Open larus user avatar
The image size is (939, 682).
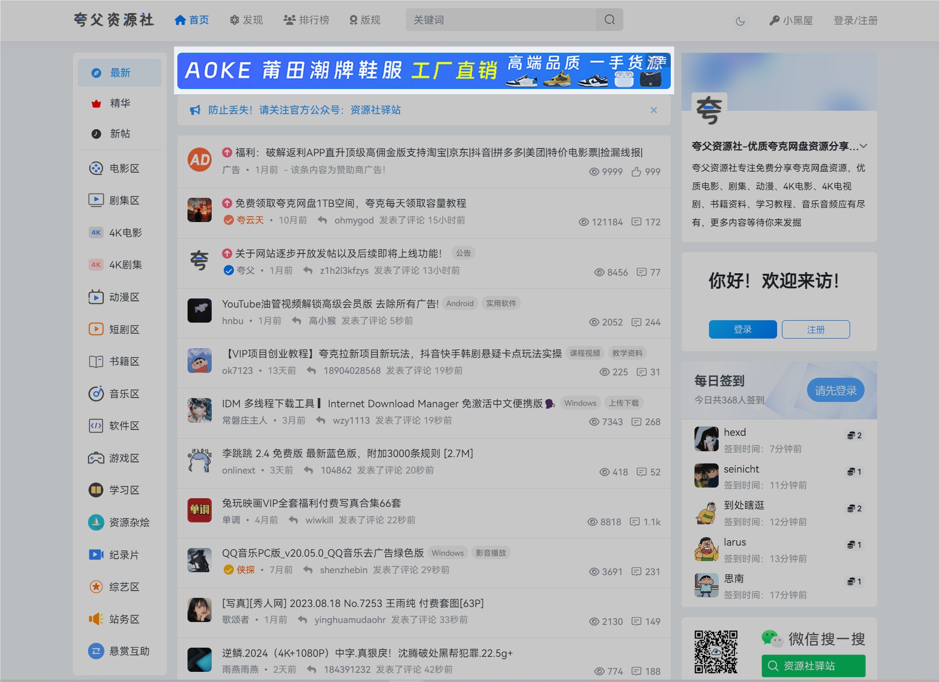(x=706, y=549)
